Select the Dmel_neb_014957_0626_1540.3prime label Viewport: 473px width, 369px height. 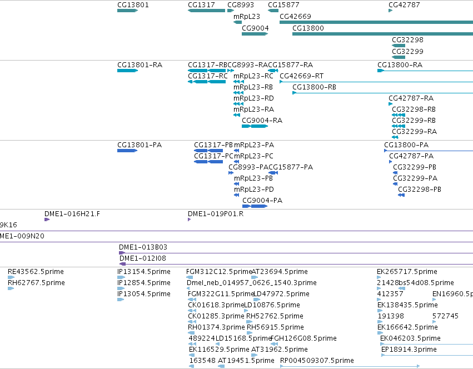(x=252, y=283)
